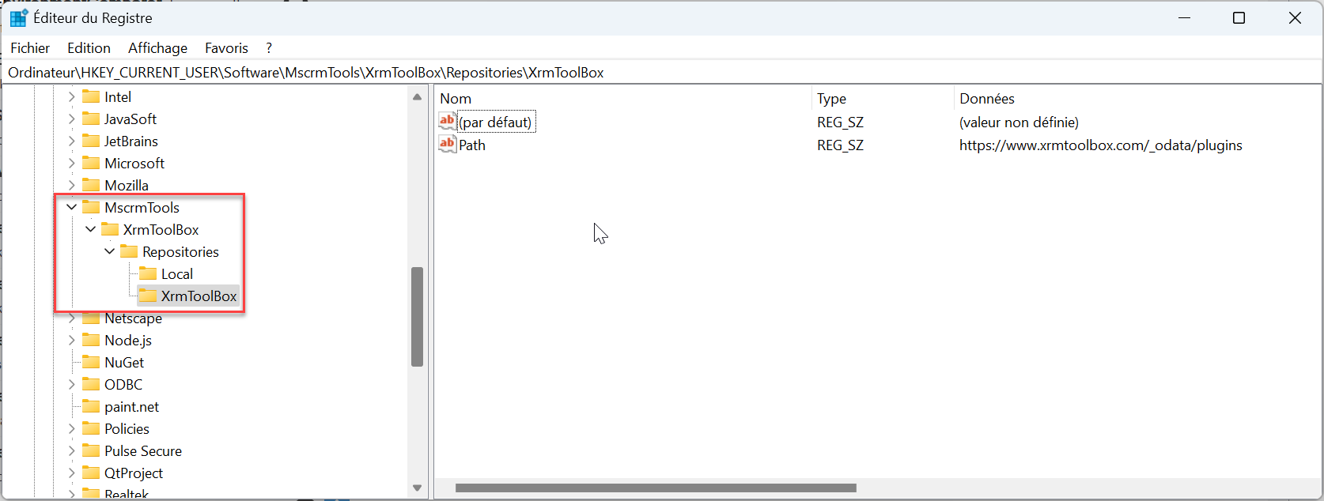The width and height of the screenshot is (1324, 501).
Task: Click the (valeur non définie) data cell
Action: (1019, 122)
